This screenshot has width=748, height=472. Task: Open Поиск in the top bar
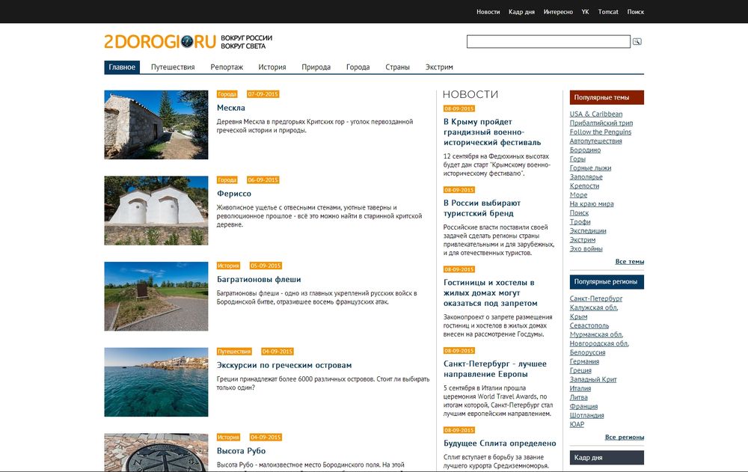pyautogui.click(x=635, y=12)
